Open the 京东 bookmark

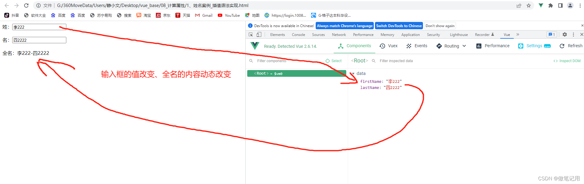point(163,15)
